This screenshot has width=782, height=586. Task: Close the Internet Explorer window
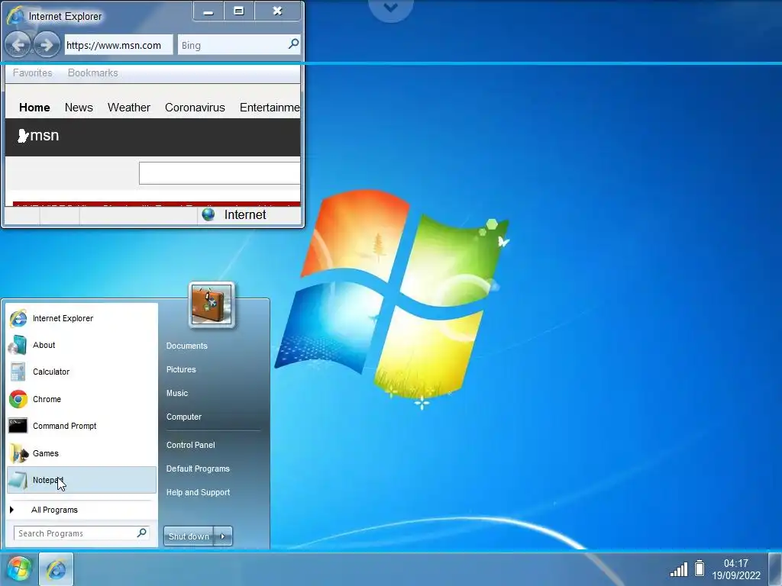pyautogui.click(x=277, y=11)
